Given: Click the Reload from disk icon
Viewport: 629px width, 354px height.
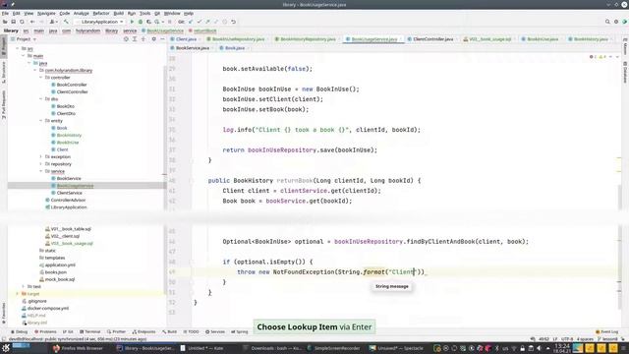Looking at the screenshot, I should [22, 22].
